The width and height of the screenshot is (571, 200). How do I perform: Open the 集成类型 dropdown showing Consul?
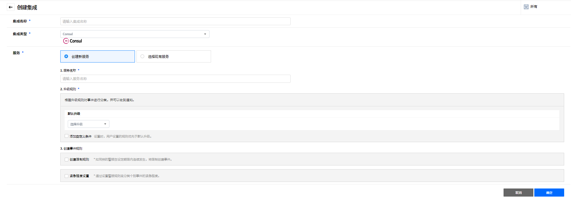click(135, 34)
